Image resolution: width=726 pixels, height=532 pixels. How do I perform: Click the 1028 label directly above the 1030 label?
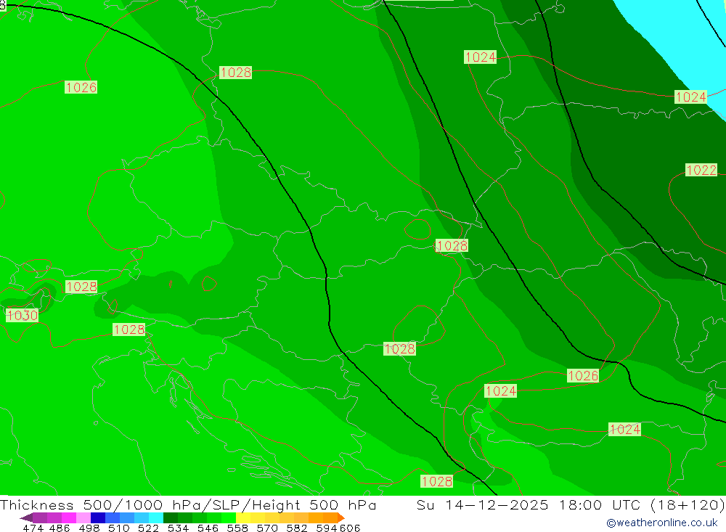pyautogui.click(x=81, y=287)
